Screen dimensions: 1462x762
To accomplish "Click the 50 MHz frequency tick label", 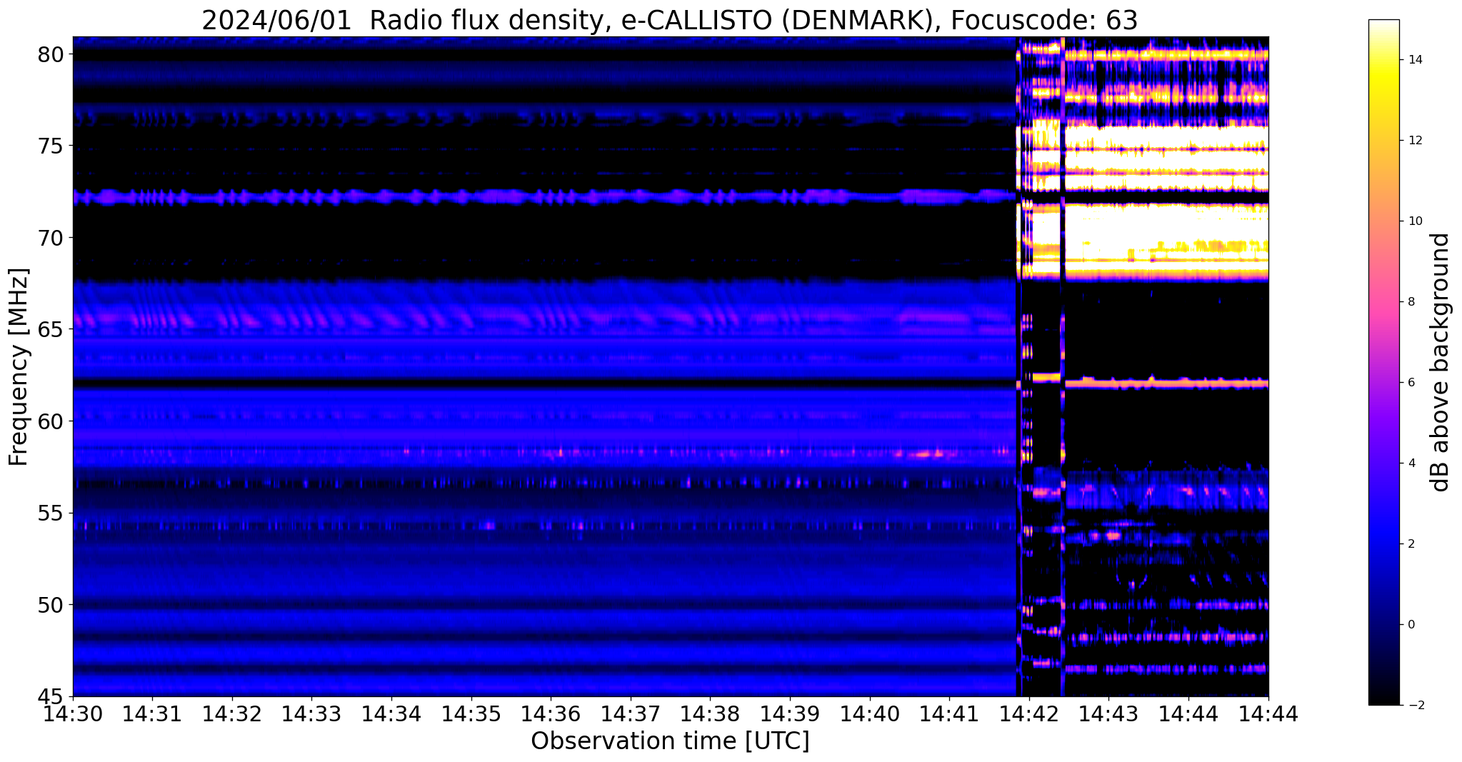I will [51, 605].
